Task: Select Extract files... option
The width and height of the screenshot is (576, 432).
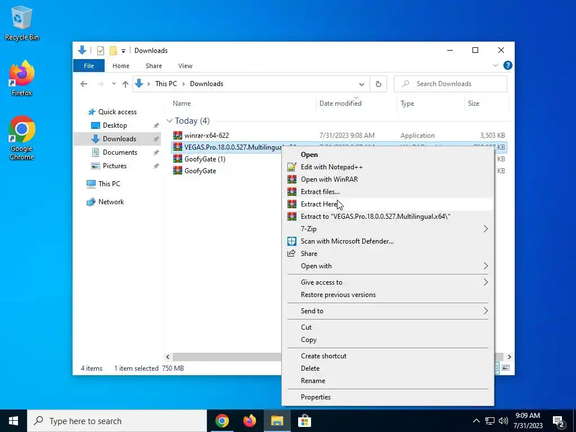Action: 388,192
